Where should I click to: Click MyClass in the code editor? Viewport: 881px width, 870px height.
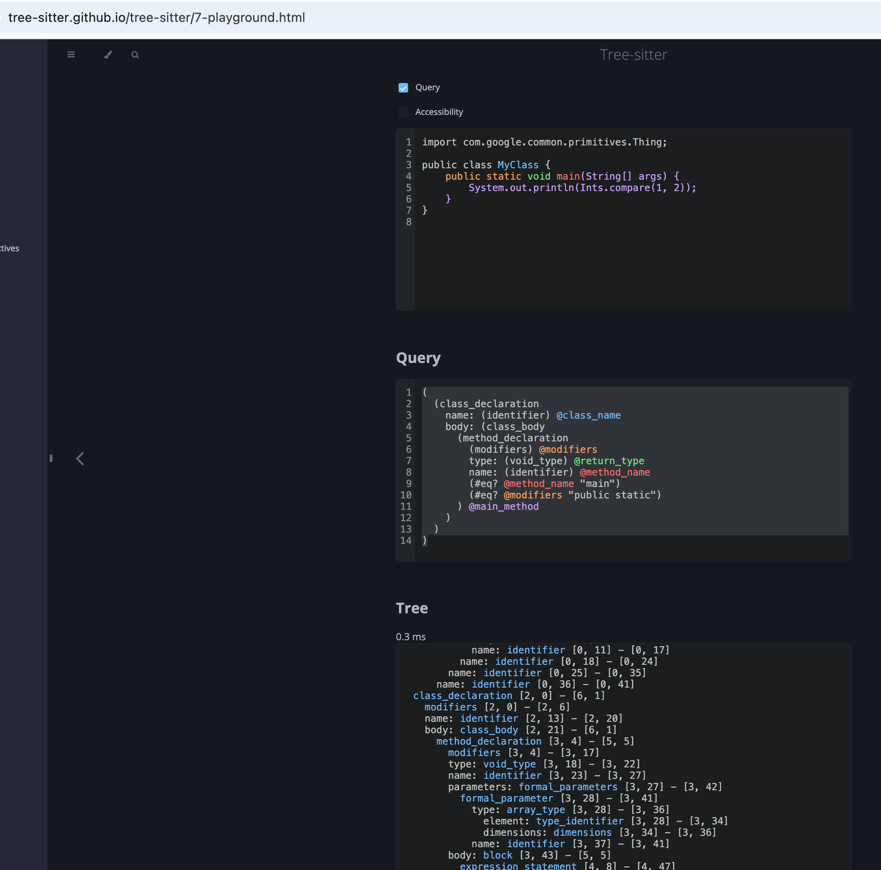click(x=518, y=165)
